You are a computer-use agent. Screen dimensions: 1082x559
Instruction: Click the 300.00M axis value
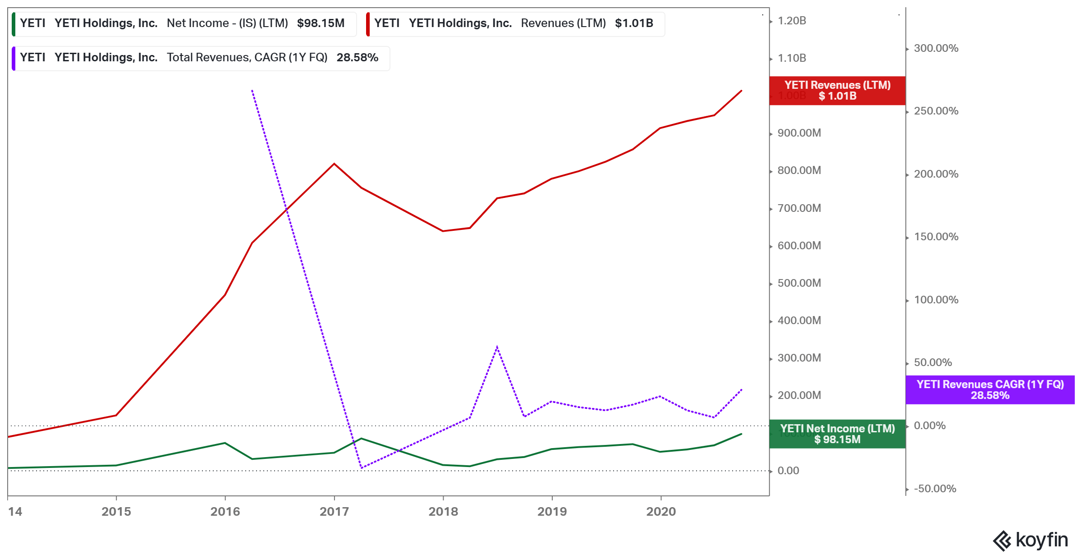(799, 358)
